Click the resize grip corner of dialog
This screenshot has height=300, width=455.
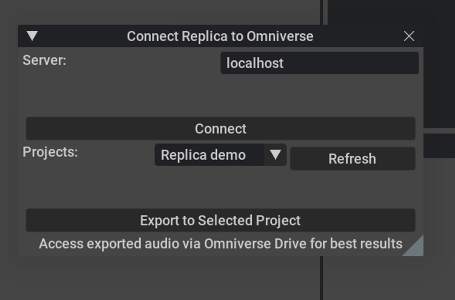(415, 248)
